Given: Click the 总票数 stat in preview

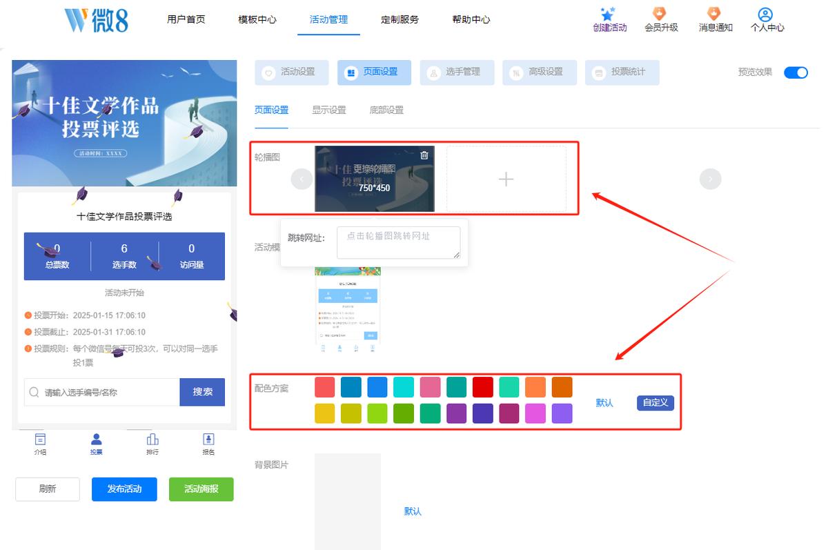Looking at the screenshot, I should click(57, 256).
